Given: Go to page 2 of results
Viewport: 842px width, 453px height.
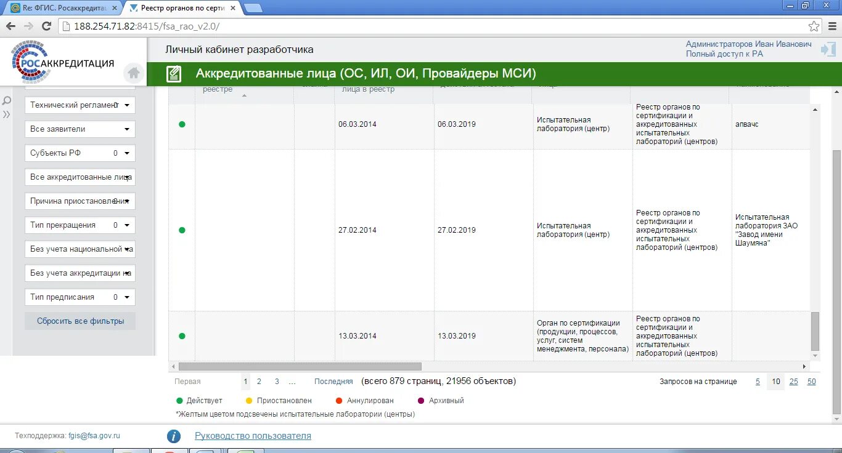Looking at the screenshot, I should pos(259,382).
